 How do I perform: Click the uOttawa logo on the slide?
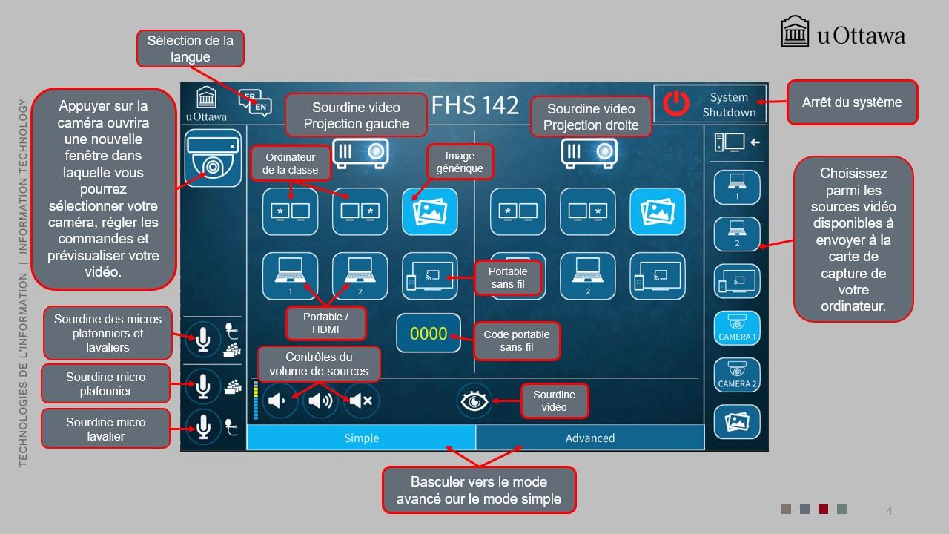click(843, 33)
